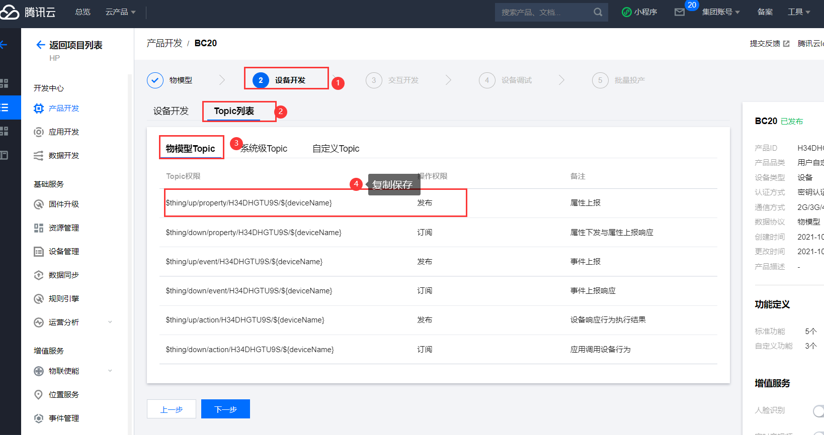This screenshot has height=435, width=824.
Task: Select the 系统级Topic tab
Action: coord(264,149)
